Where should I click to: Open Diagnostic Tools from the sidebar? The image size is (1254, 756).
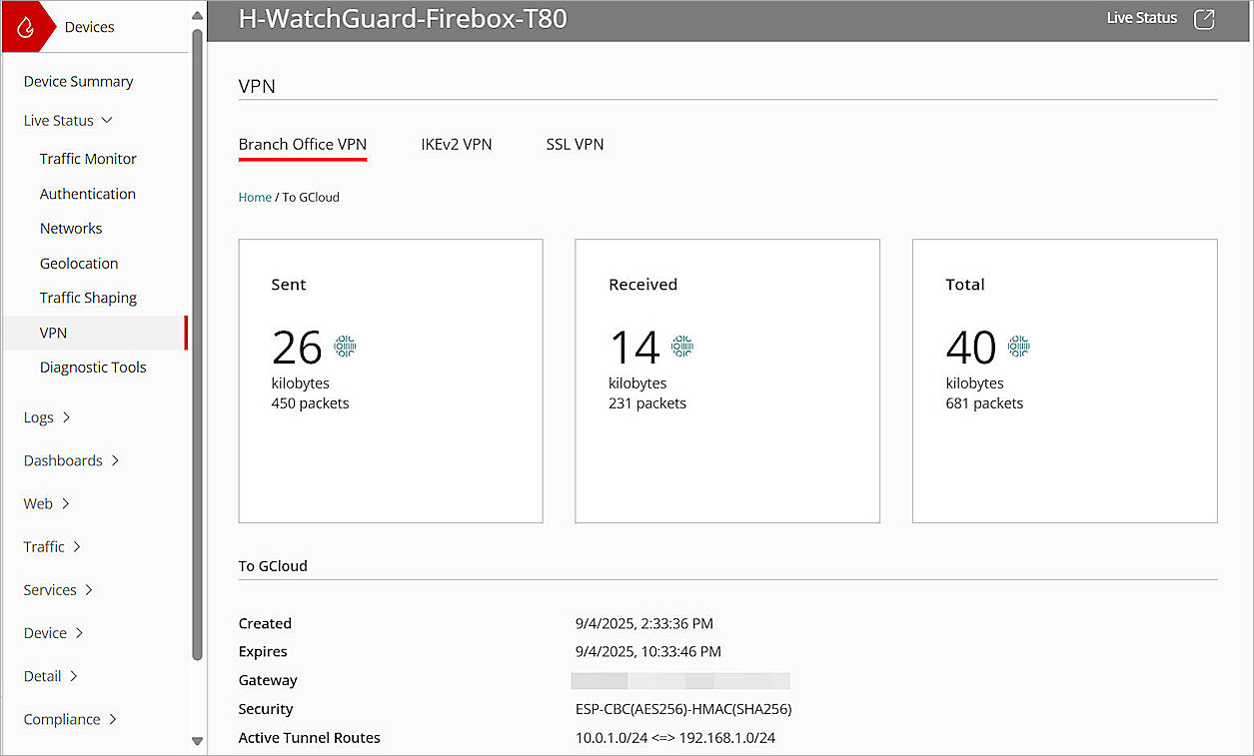click(x=92, y=367)
